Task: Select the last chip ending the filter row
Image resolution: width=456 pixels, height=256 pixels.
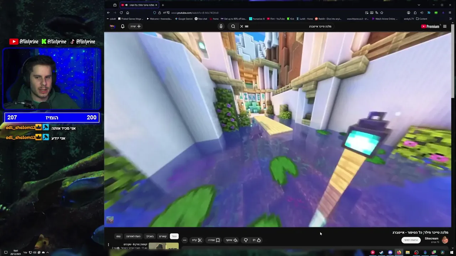Action: [x=119, y=236]
